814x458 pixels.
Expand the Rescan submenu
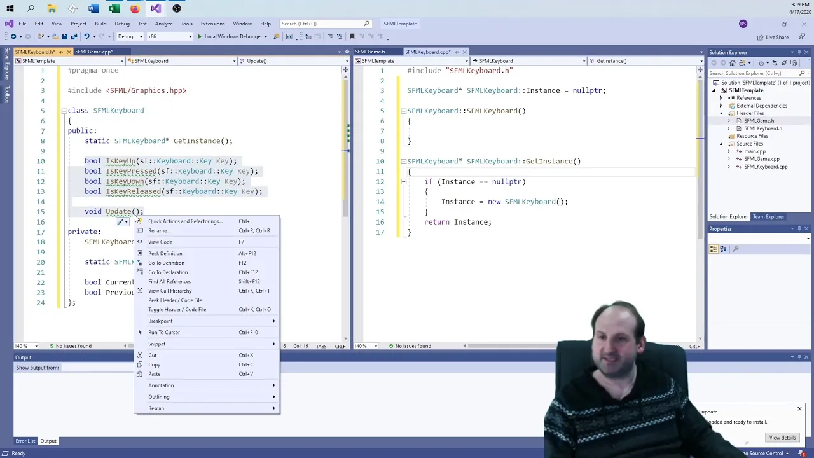tap(207, 408)
